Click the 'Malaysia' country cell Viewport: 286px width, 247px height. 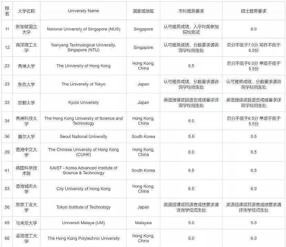tap(143, 223)
